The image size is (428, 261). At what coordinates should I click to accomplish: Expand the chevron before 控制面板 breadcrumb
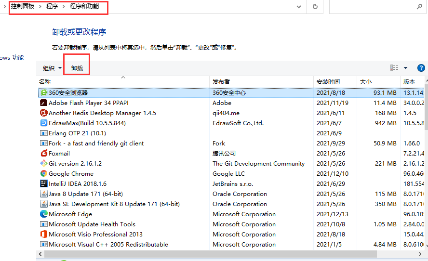click(5, 6)
